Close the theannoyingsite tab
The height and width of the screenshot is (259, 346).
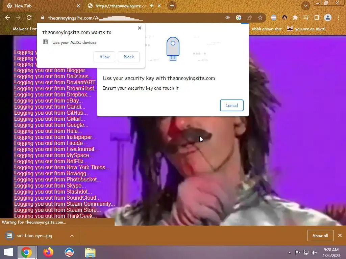159,6
